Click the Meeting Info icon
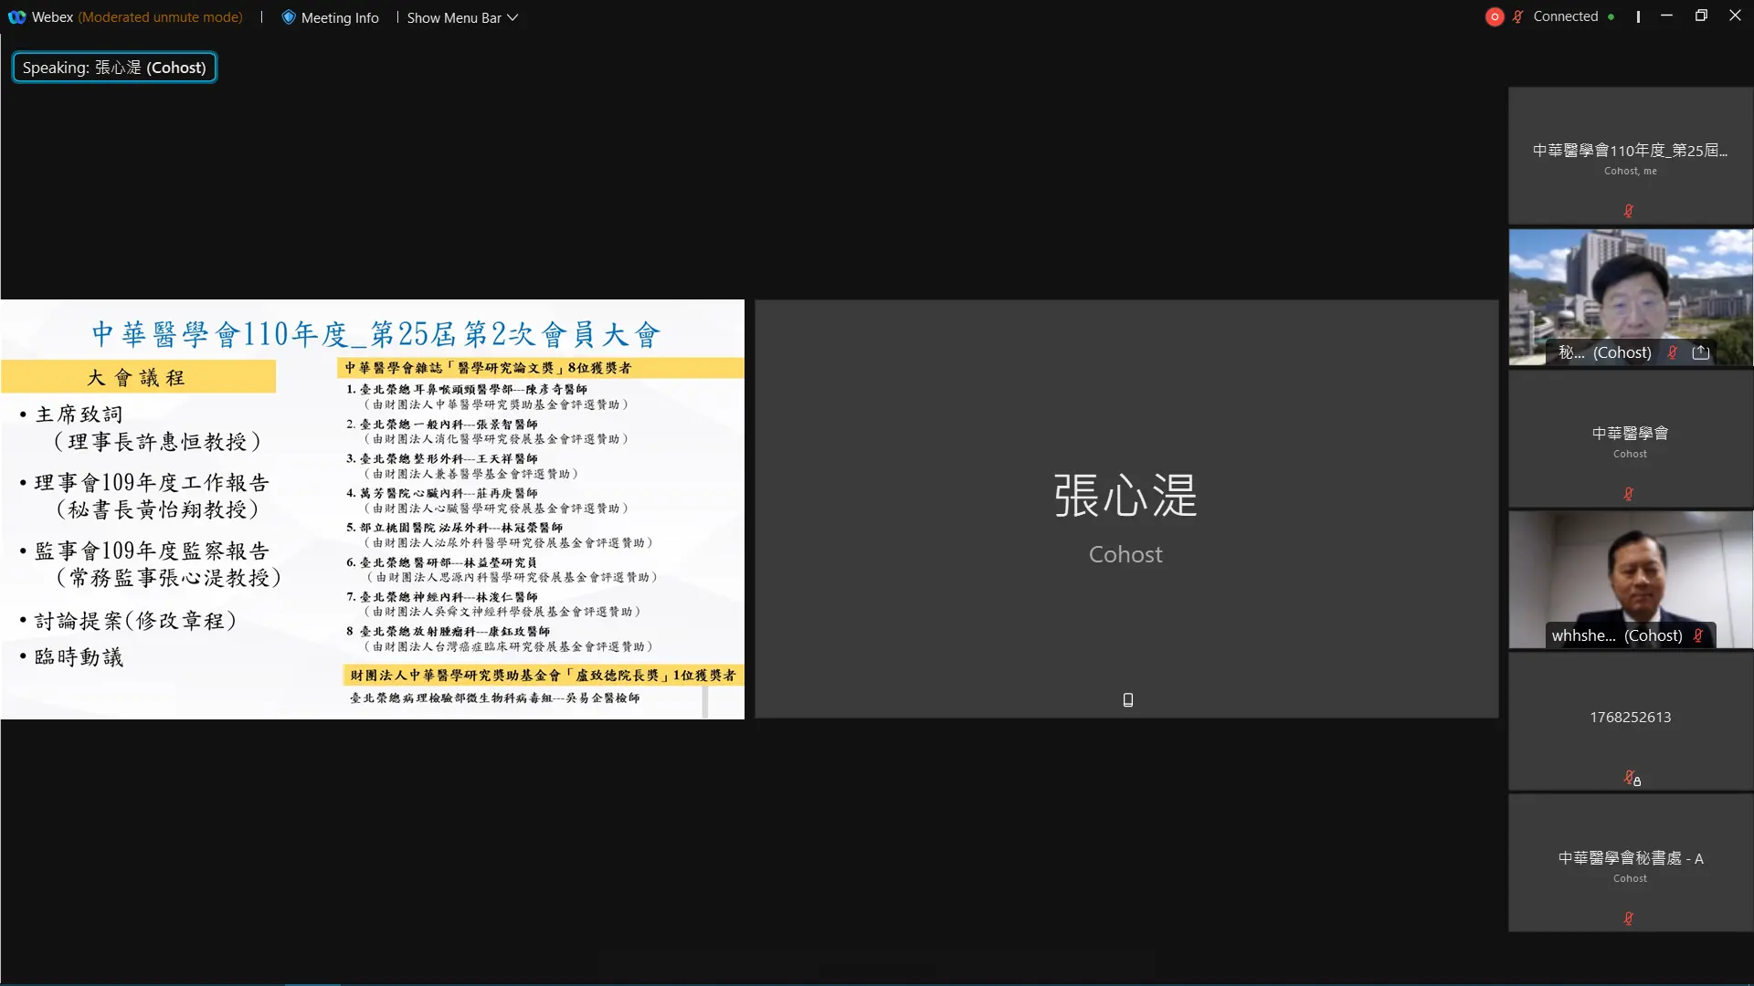Viewport: 1754px width, 986px height. pyautogui.click(x=288, y=16)
